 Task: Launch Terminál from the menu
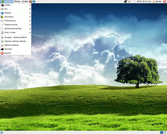click(16, 49)
